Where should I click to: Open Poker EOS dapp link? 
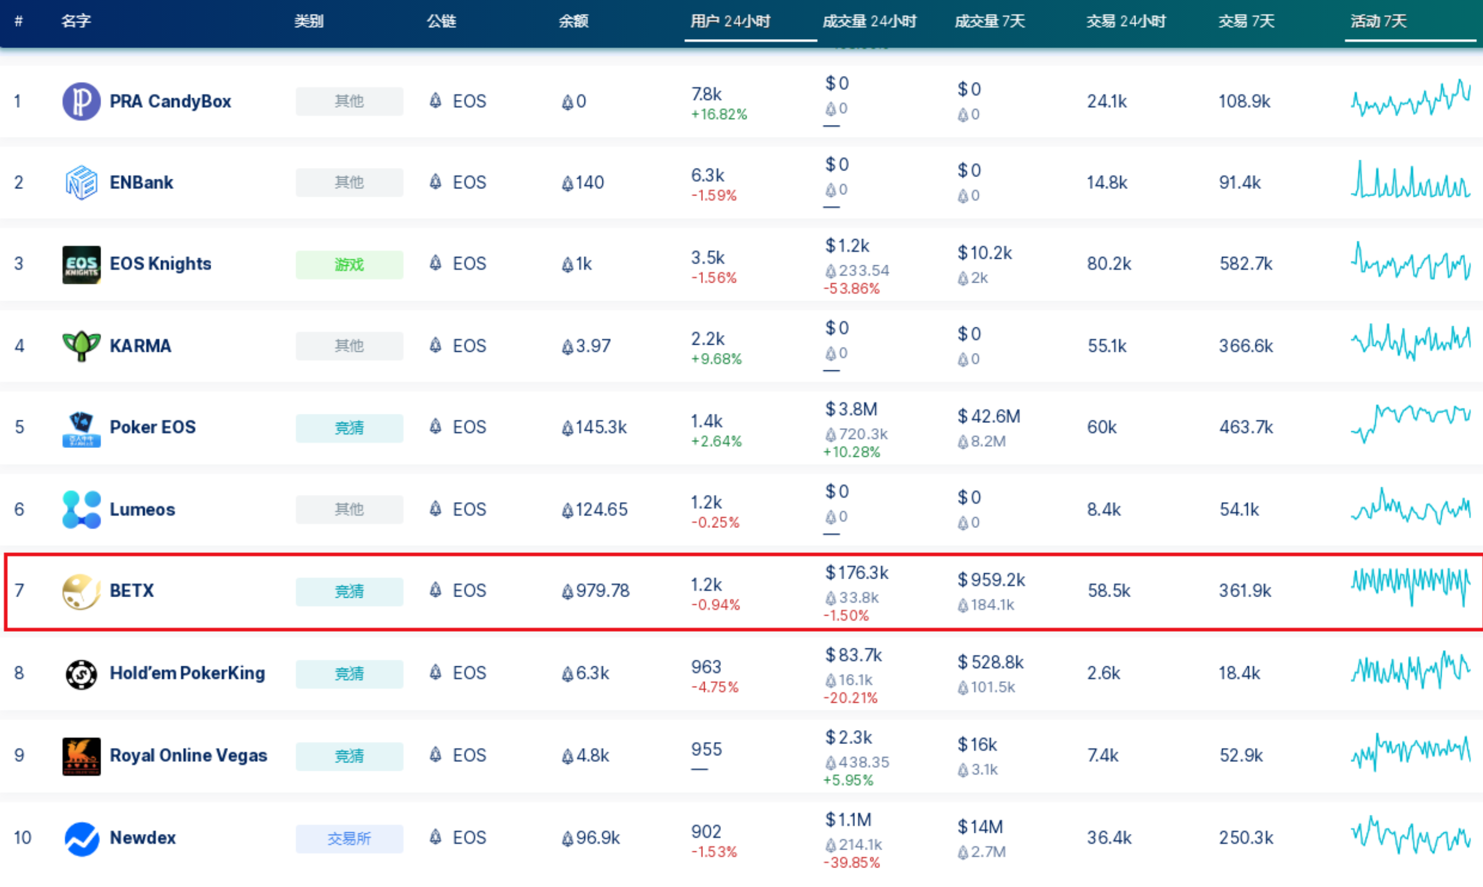click(x=153, y=427)
